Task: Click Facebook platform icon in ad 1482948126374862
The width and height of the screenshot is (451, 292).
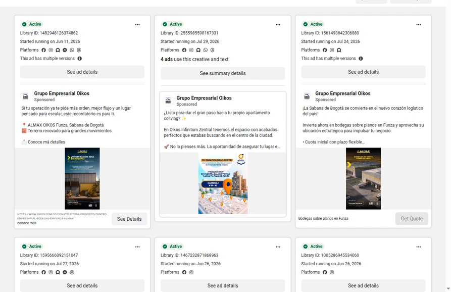Action: [x=44, y=50]
